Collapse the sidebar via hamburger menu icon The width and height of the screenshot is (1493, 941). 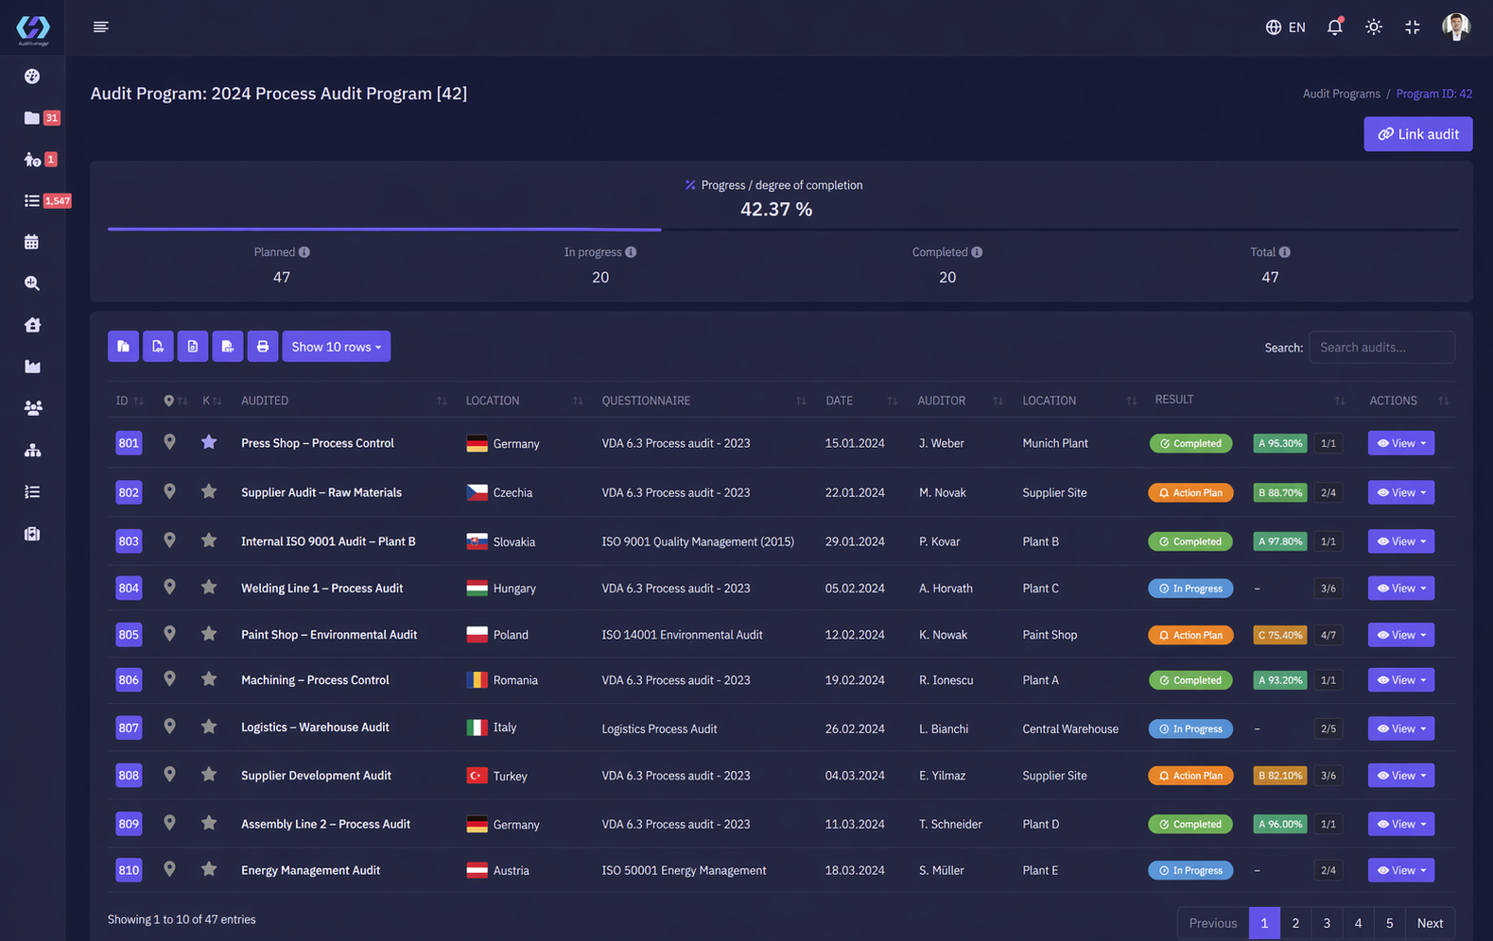coord(101,27)
